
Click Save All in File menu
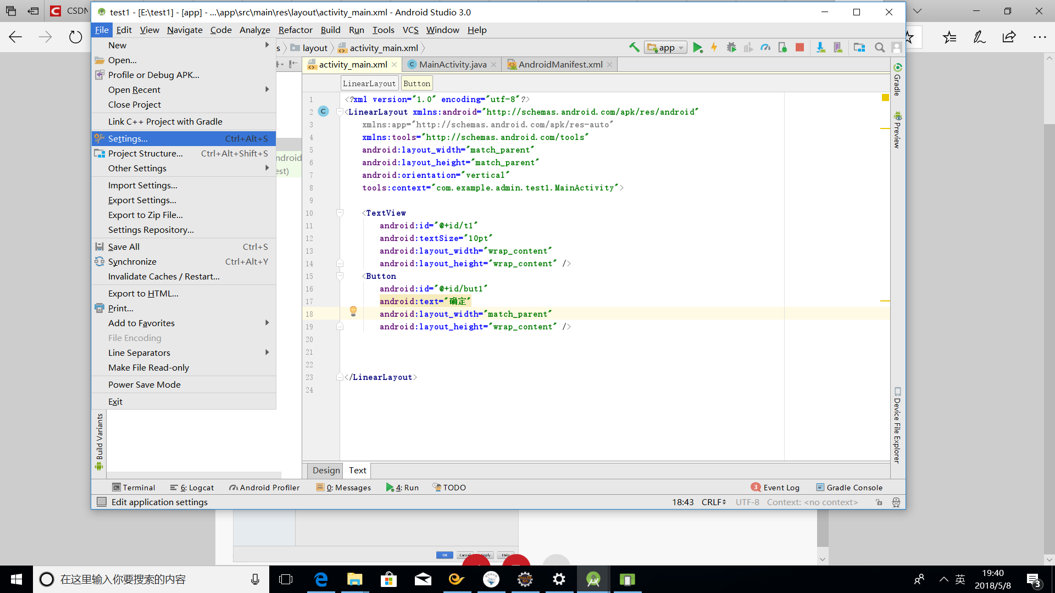pos(123,246)
